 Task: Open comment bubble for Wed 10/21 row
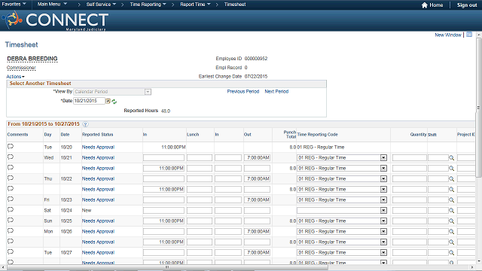(x=11, y=157)
